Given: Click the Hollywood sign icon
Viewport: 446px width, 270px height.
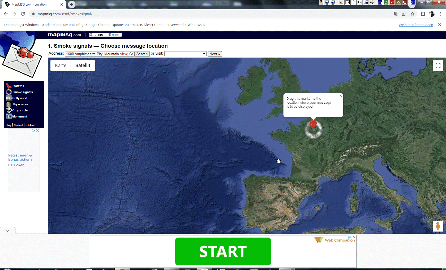Looking at the screenshot, I should [x=9, y=98].
